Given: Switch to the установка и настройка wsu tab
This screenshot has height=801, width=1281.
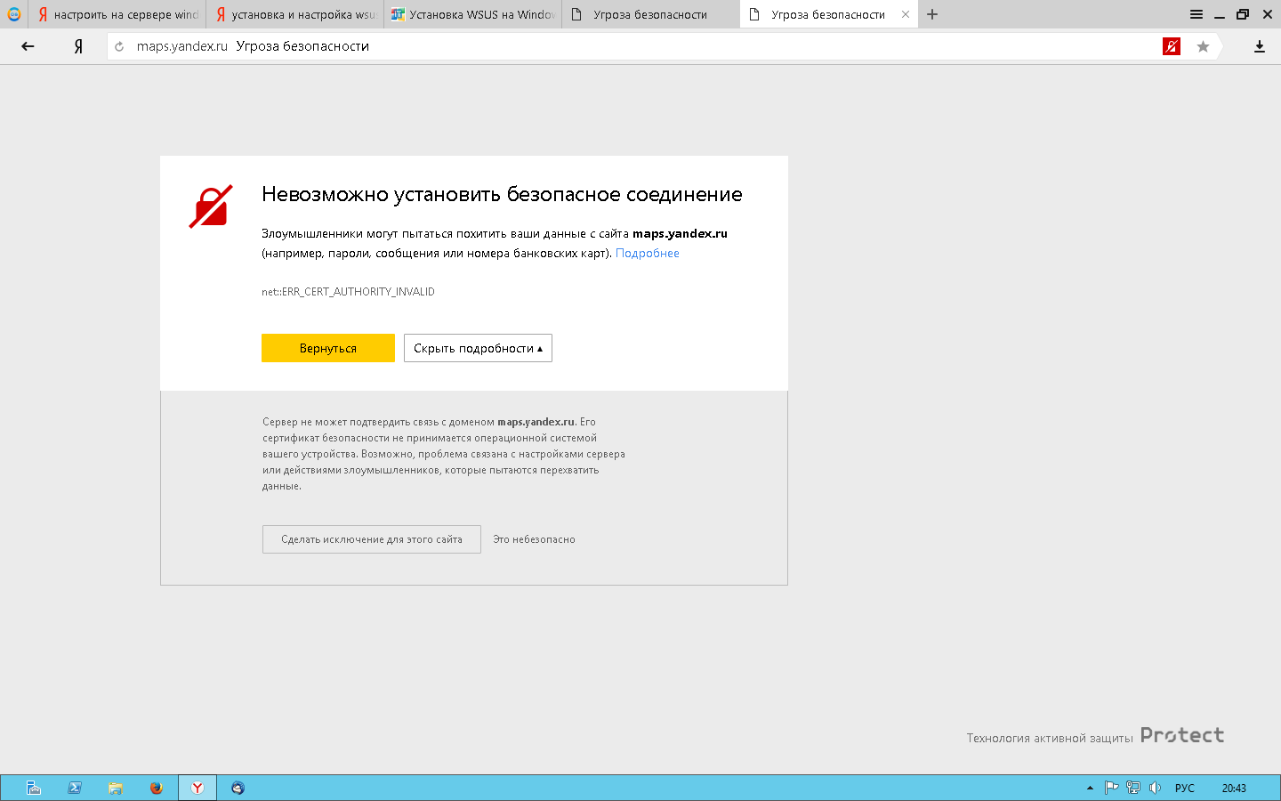Looking at the screenshot, I should [x=295, y=14].
